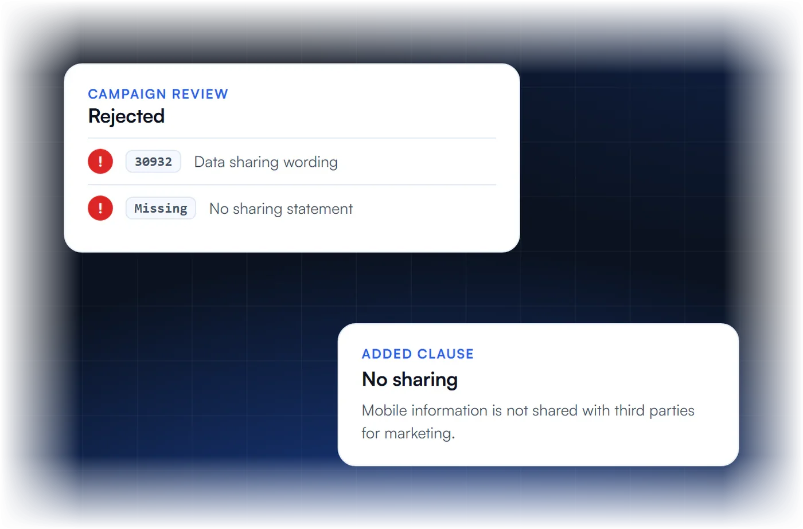This screenshot has width=803, height=529.
Task: Click the 'Rejected' status heading
Action: (126, 116)
